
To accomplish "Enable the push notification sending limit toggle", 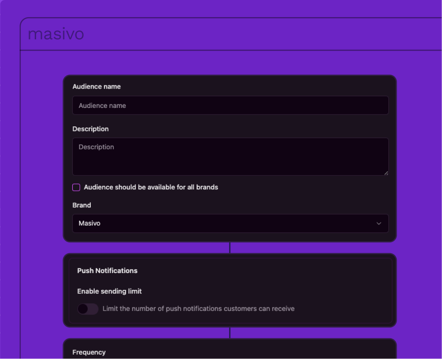I will 88,309.
